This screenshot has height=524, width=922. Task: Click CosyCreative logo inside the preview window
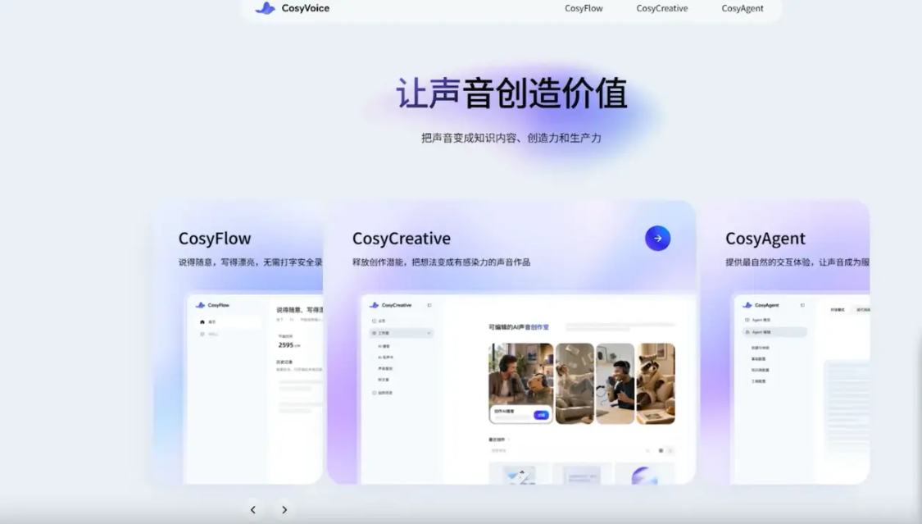[390, 305]
